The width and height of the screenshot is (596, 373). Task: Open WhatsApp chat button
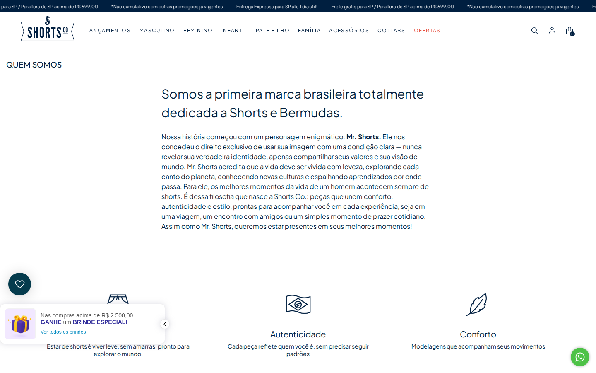580,357
